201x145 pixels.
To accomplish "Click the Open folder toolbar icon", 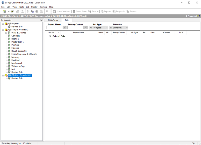I will [x=12, y=11].
